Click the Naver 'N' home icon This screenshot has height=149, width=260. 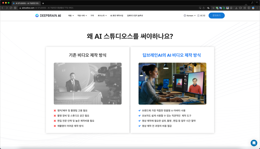click(x=15, y=8)
